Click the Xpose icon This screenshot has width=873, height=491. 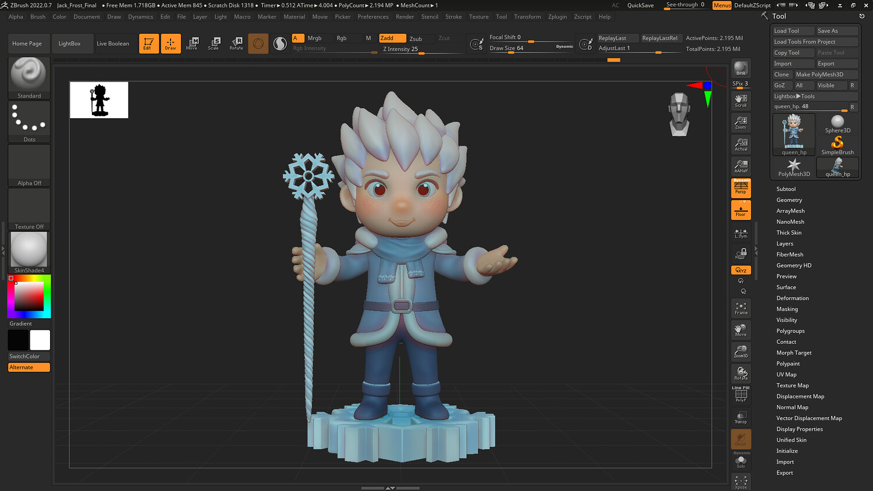tap(741, 482)
